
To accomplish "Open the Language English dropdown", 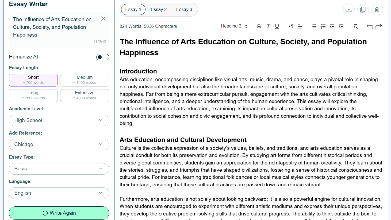I will tap(59, 193).
